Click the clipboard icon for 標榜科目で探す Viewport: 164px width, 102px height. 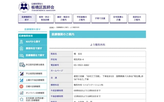pyautogui.click(x=22, y=48)
